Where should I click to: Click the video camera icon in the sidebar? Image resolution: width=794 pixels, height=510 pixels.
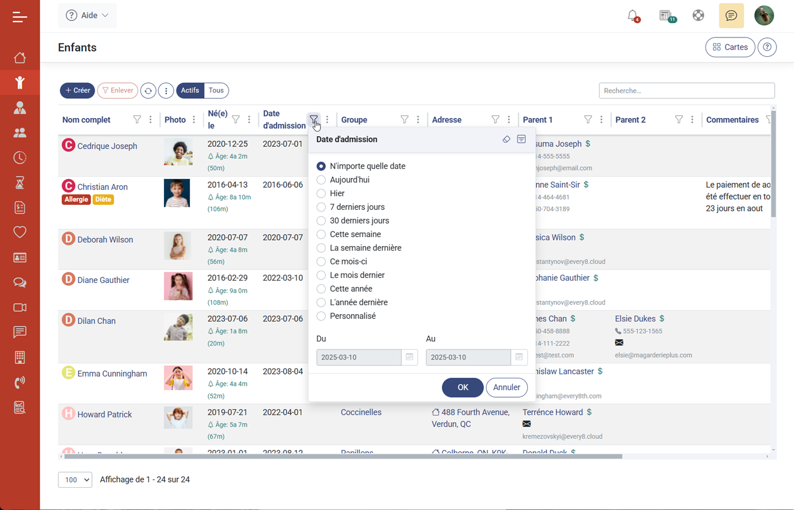click(x=20, y=307)
